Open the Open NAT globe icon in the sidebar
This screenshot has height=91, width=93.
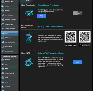[x=3, y=38]
